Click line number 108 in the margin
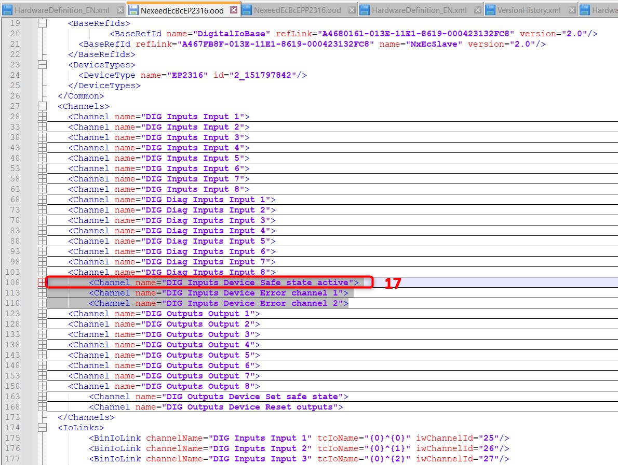This screenshot has width=618, height=465. coord(14,283)
